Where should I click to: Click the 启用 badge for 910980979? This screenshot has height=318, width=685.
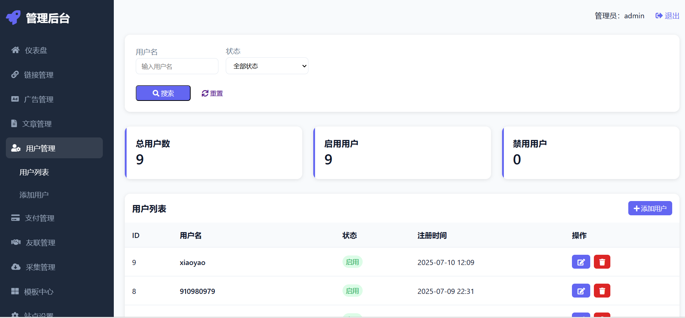(352, 291)
